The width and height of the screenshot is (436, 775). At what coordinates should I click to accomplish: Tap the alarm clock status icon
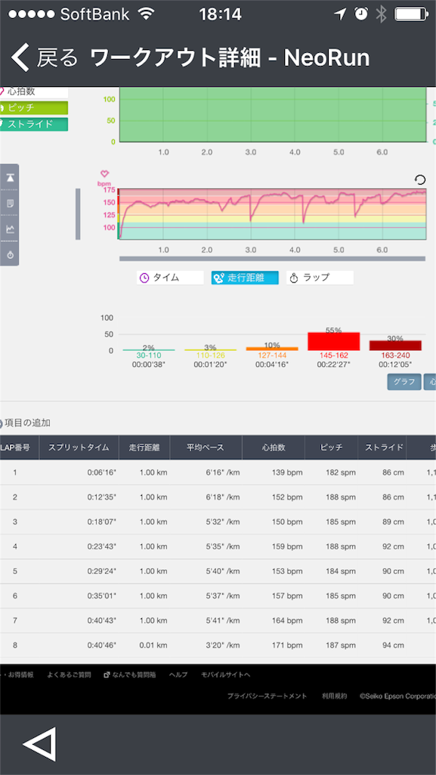coord(361,14)
